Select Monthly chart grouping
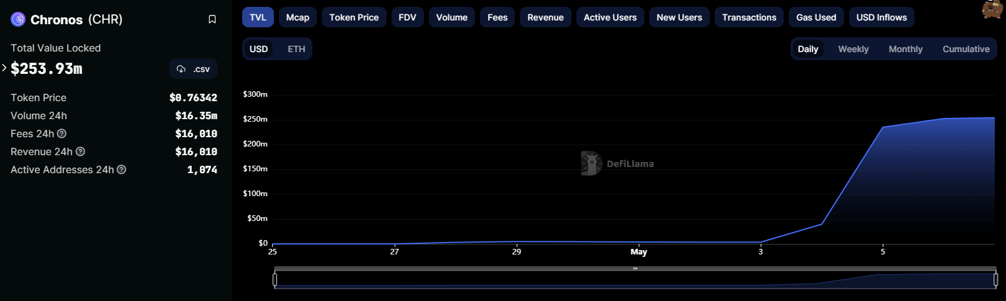Viewport: 1006px width, 301px height. coord(906,49)
